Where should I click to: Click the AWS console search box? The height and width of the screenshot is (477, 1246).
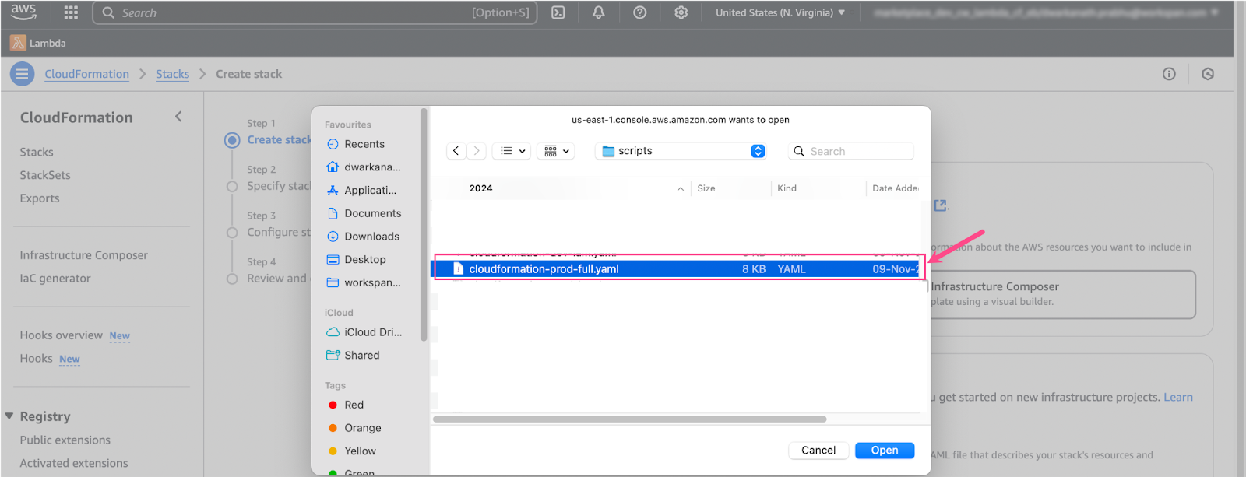315,12
